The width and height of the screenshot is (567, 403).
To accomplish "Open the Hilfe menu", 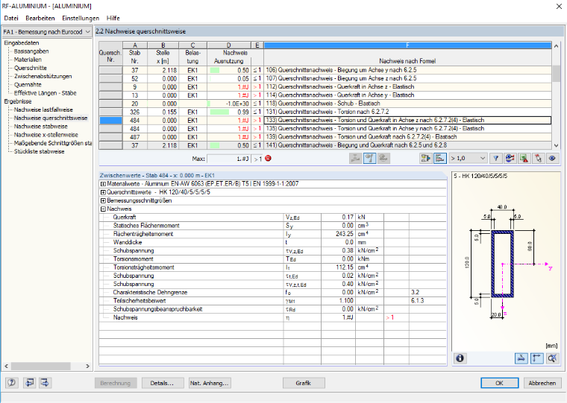I will tap(113, 18).
